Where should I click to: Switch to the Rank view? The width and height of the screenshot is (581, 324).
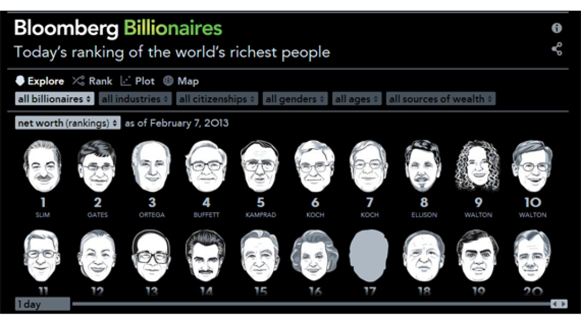pyautogui.click(x=93, y=81)
